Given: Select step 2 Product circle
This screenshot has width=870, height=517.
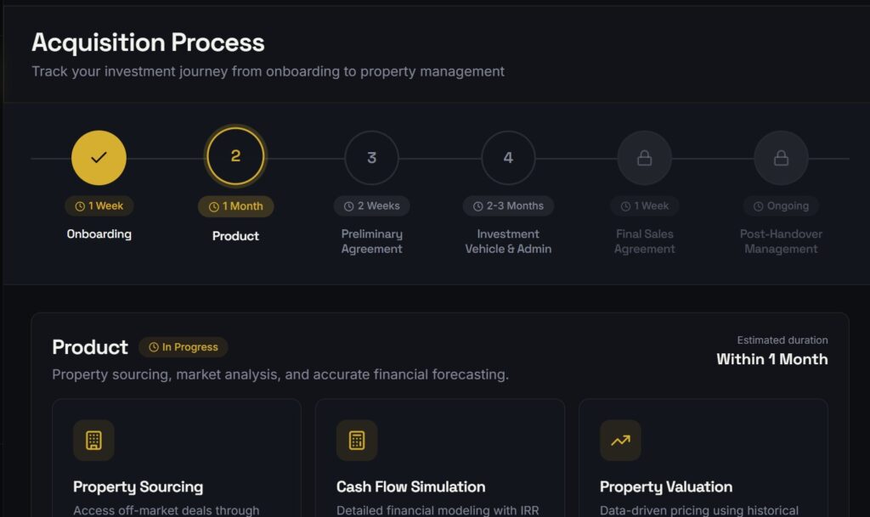Looking at the screenshot, I should [235, 156].
